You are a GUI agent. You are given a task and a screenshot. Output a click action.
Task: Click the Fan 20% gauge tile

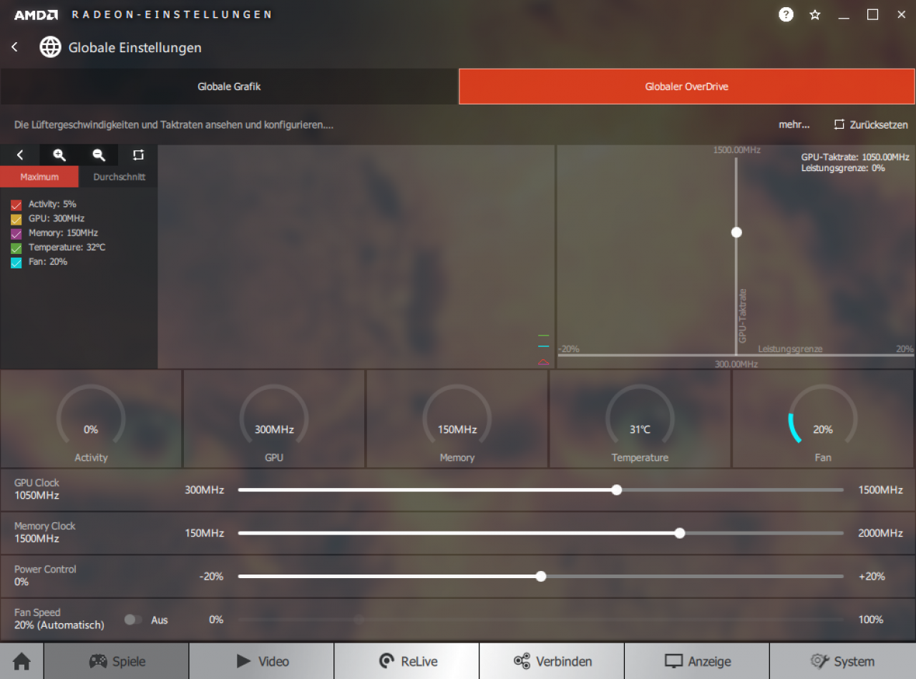[x=823, y=419]
